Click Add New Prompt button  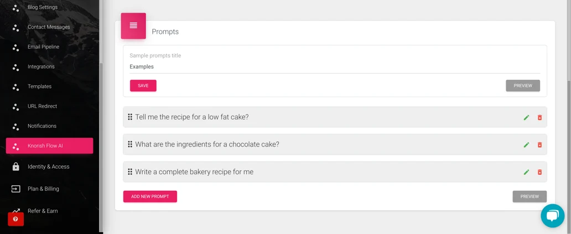click(x=150, y=196)
